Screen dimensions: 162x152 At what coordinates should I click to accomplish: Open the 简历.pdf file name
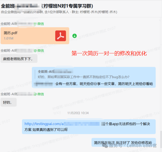tap(11, 33)
